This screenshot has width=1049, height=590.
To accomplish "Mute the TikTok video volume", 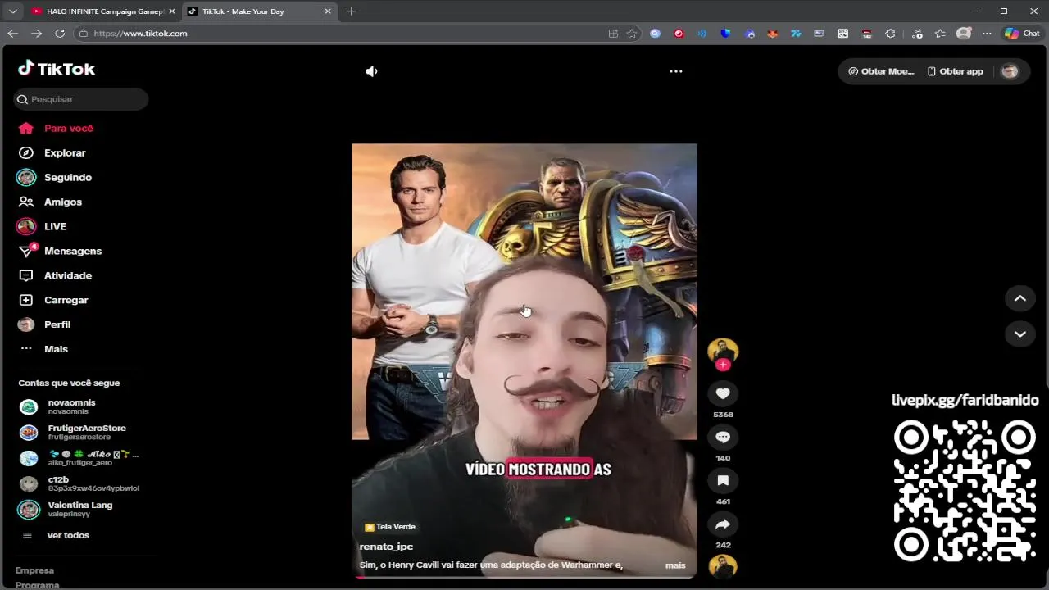I will click(371, 71).
